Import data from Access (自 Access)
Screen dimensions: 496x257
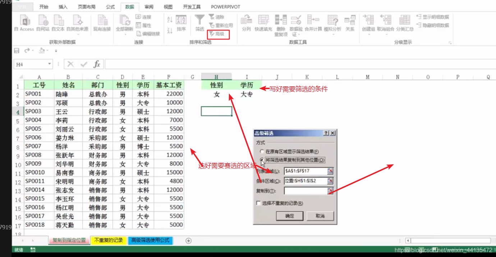tap(24, 23)
